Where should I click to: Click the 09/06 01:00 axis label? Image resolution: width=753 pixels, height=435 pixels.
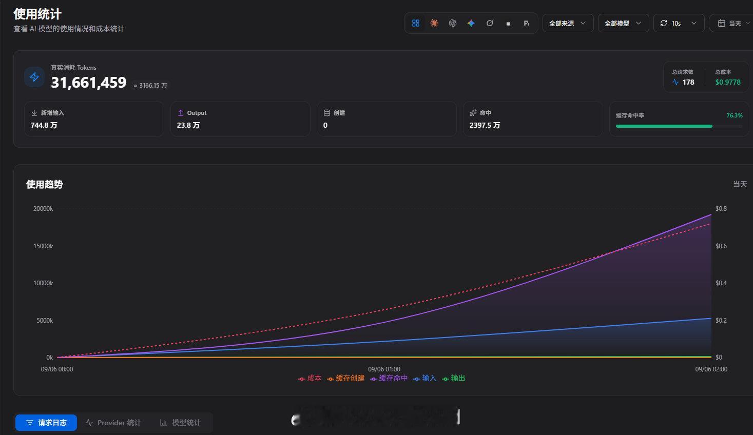point(384,369)
